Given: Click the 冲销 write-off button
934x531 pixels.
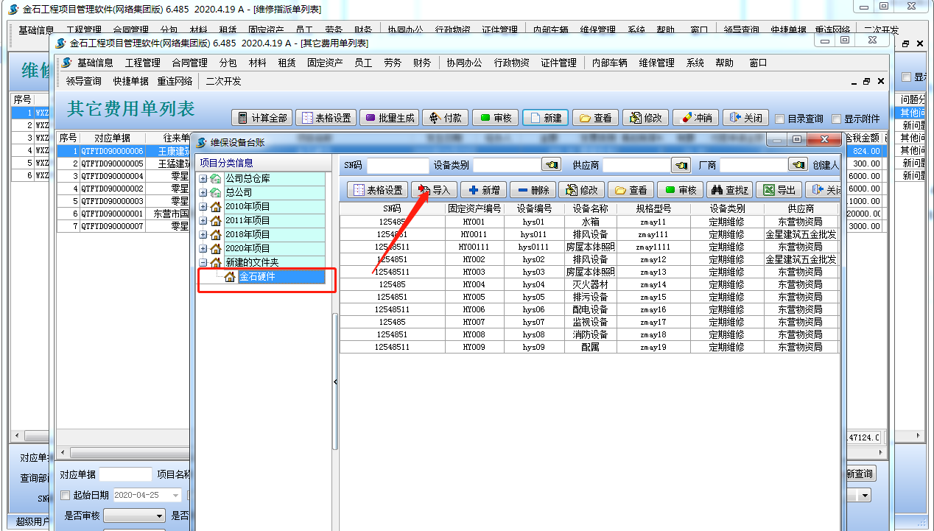Looking at the screenshot, I should (695, 118).
